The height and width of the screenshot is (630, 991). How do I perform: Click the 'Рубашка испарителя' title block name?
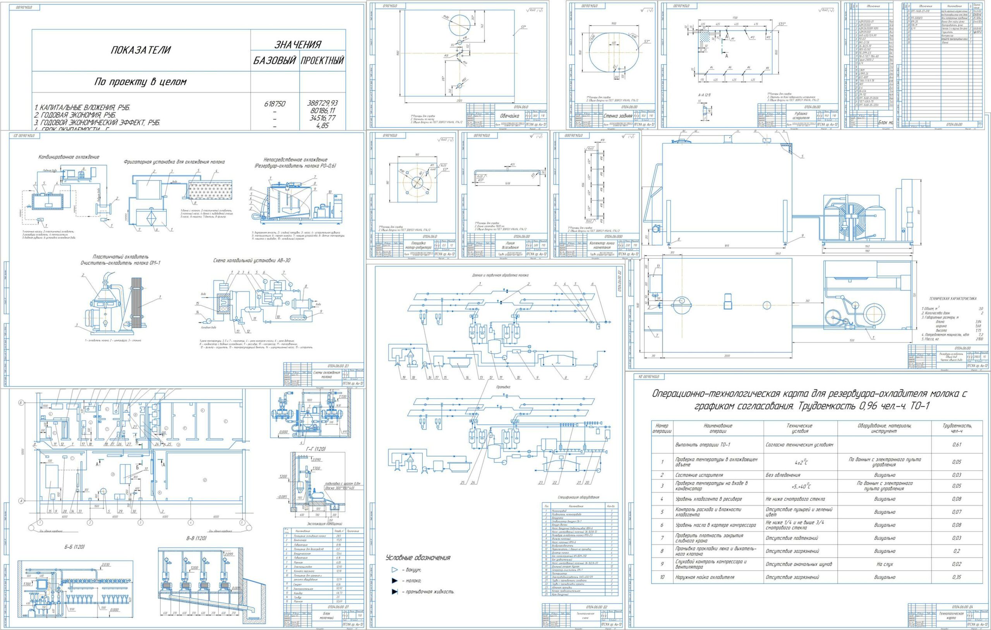801,116
